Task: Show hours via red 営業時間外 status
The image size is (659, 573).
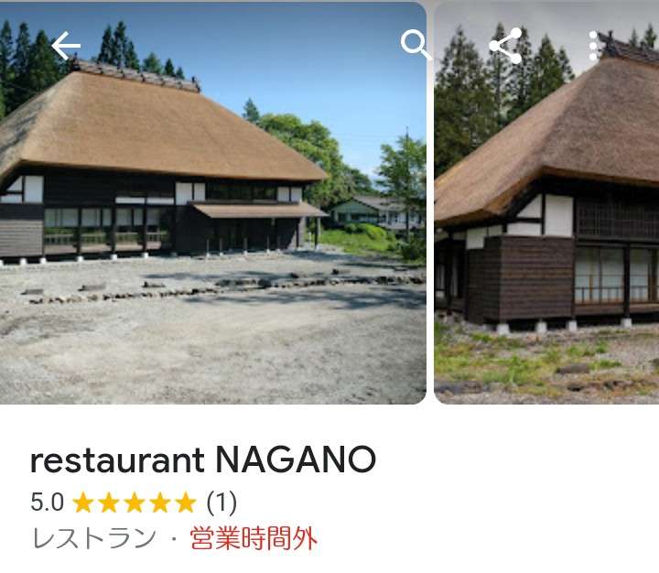Action: click(254, 538)
